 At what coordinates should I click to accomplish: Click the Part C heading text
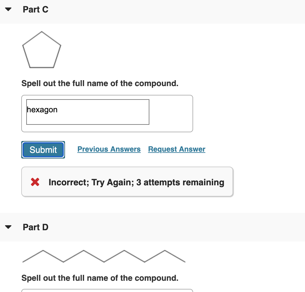pyautogui.click(x=36, y=9)
